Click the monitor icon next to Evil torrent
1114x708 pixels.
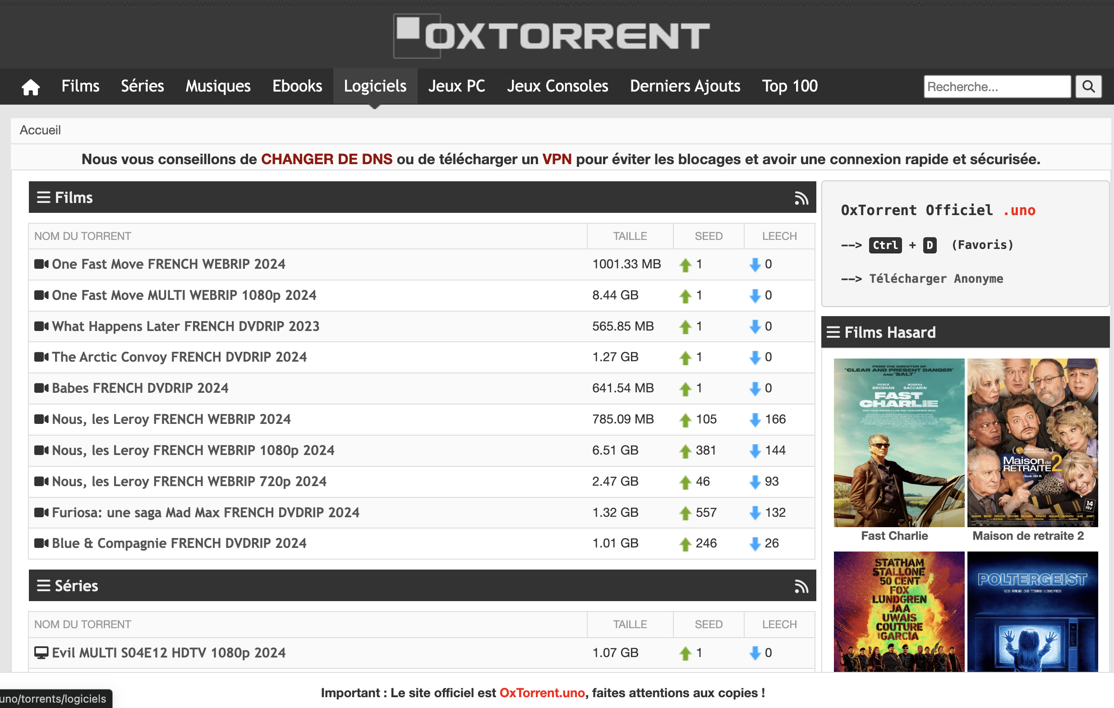[41, 653]
